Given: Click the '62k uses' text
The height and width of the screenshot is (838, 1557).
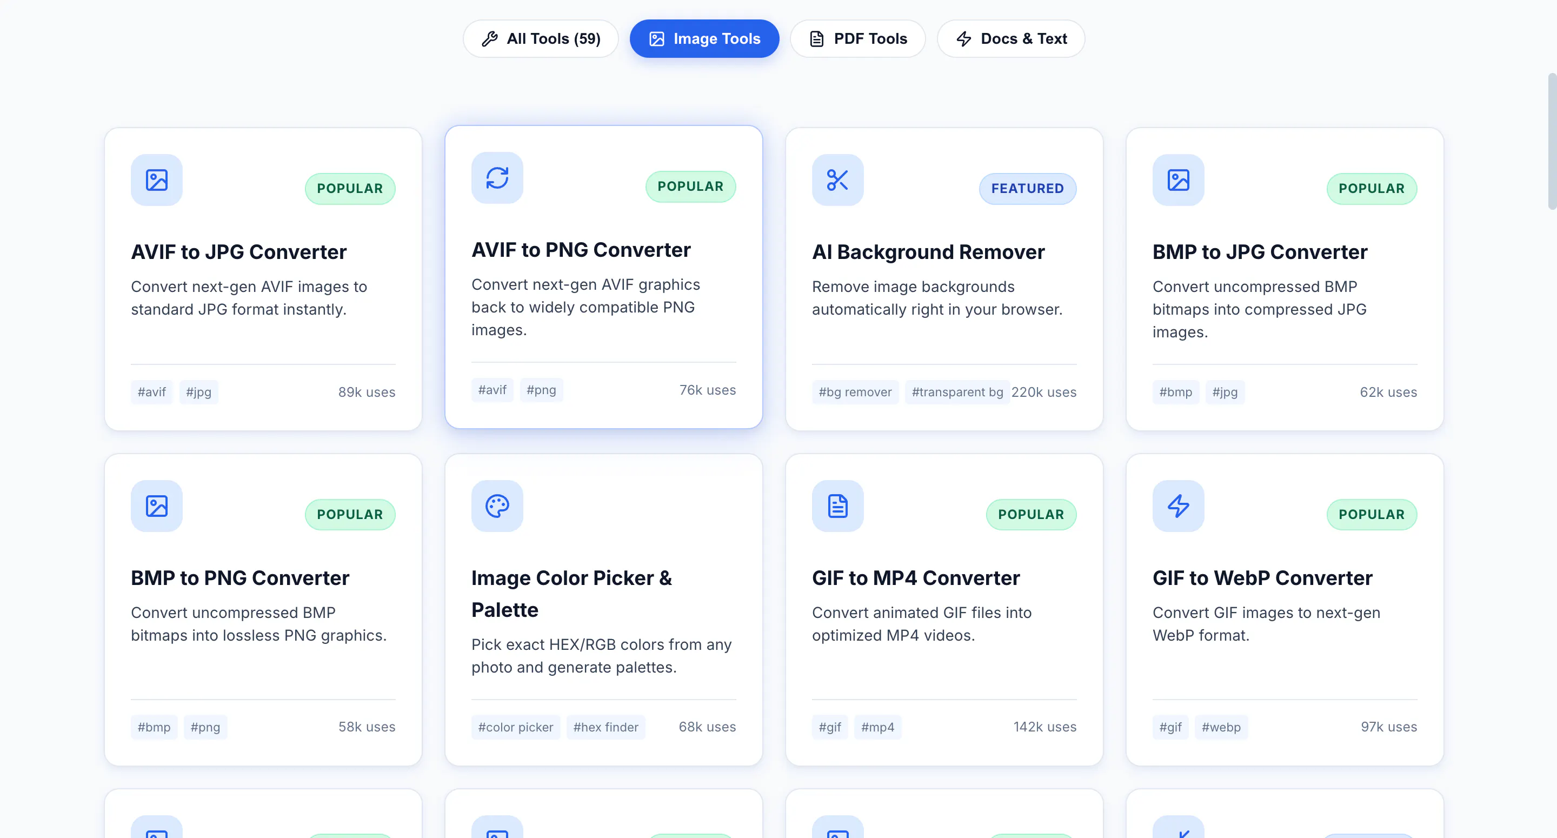Looking at the screenshot, I should (x=1388, y=393).
